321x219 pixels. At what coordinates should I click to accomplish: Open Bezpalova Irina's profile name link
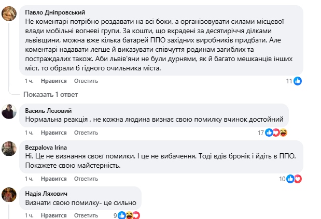(x=46, y=147)
